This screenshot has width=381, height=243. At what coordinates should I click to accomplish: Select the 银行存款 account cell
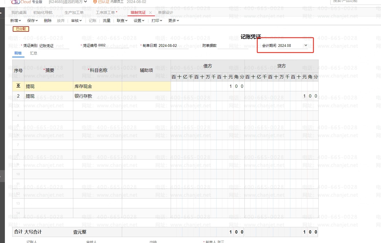[97, 96]
